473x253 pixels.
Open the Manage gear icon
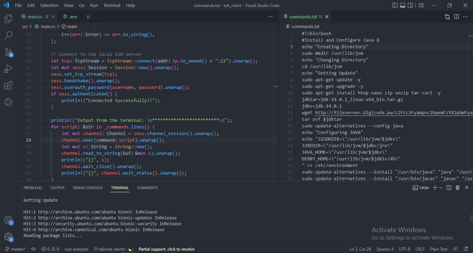pyautogui.click(x=8, y=237)
